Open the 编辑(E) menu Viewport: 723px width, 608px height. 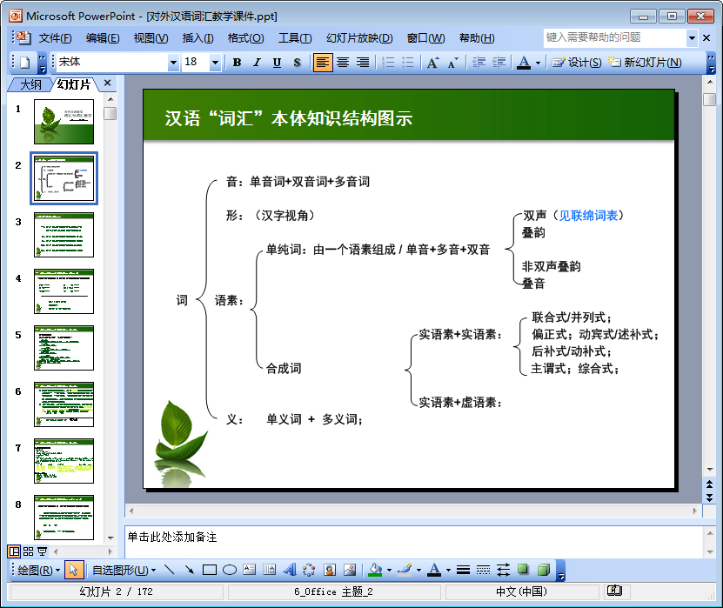point(103,37)
